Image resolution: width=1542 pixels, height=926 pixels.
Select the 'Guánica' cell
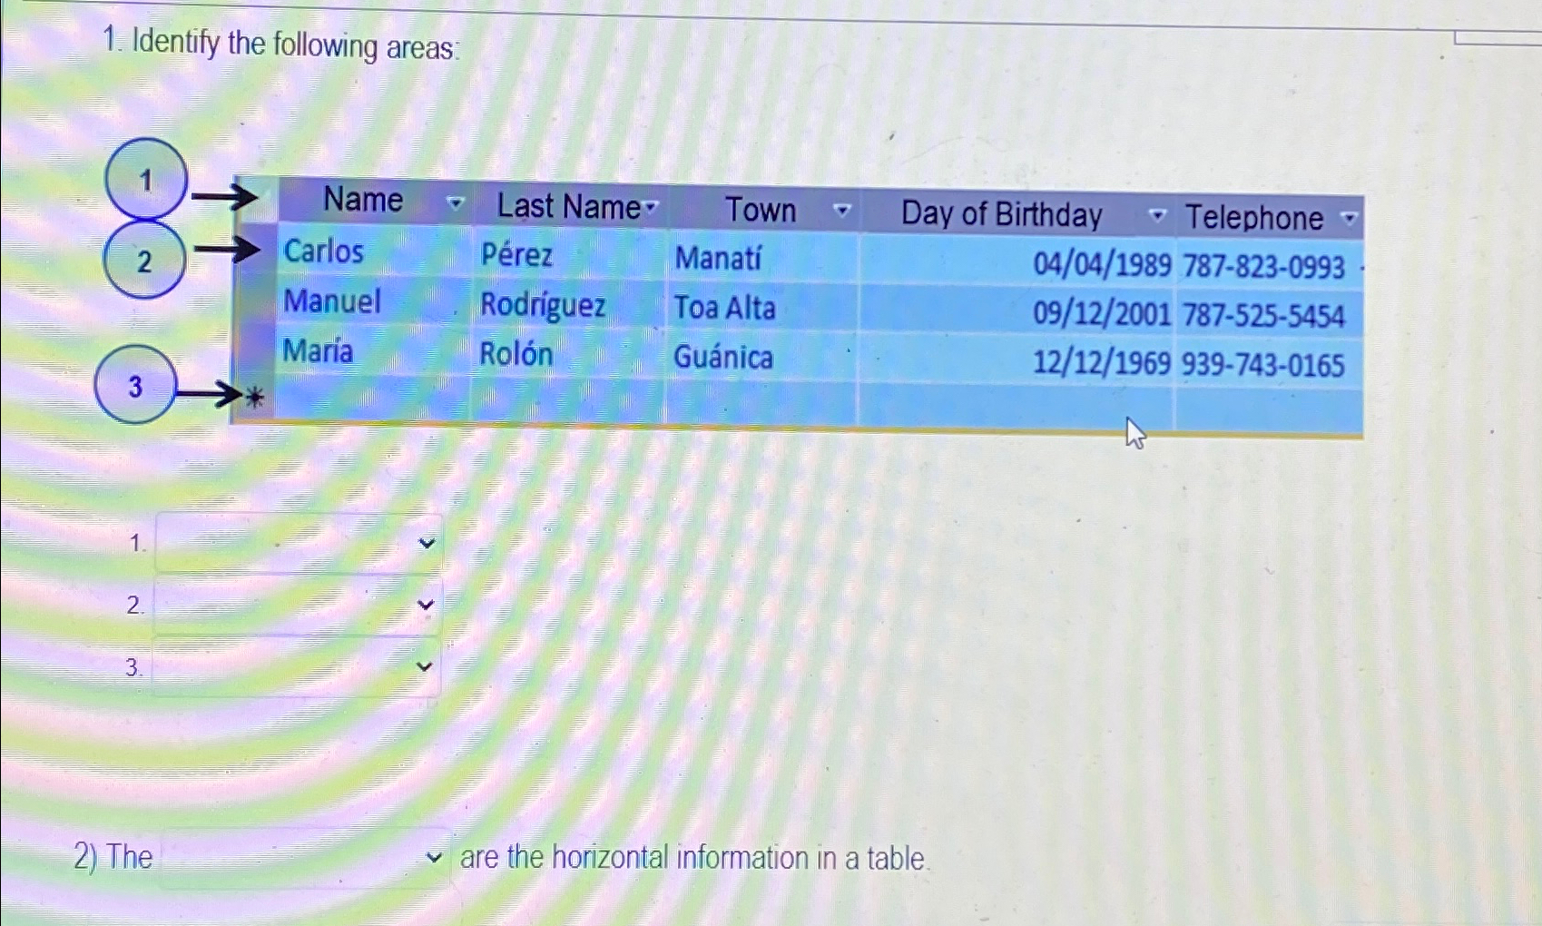tap(761, 358)
